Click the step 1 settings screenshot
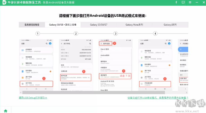This screenshot has width=206, height=113. [36, 65]
